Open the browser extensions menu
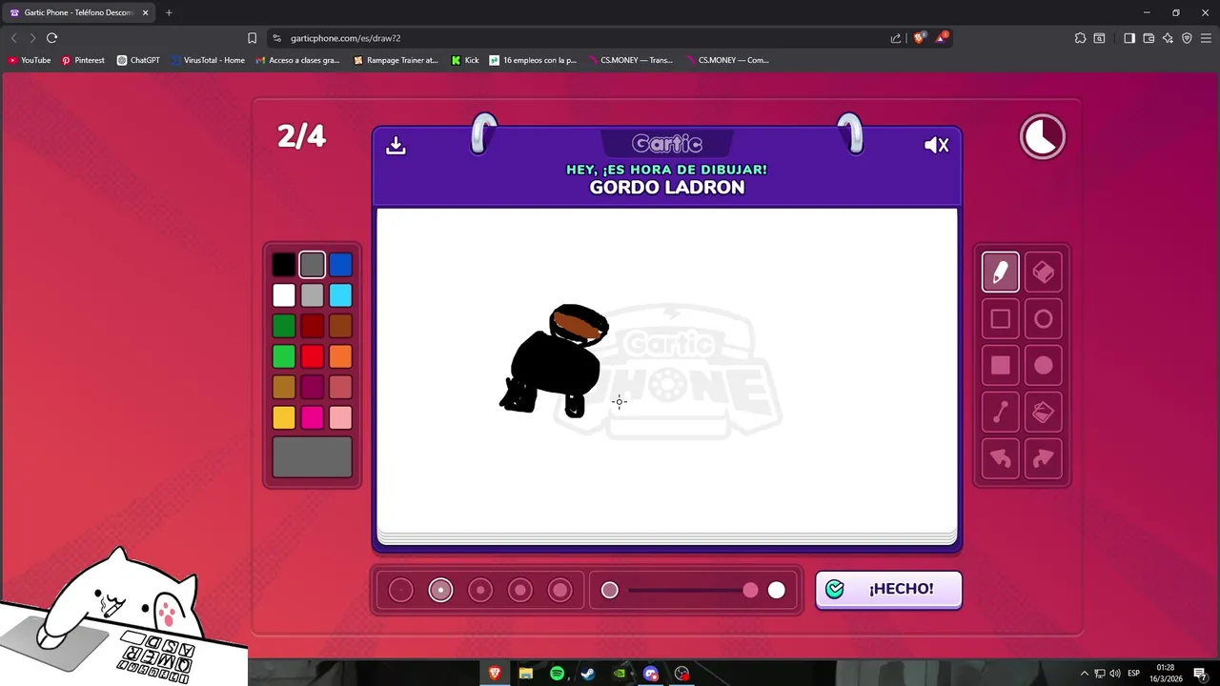Screen dimensions: 1220x686 click(1080, 38)
